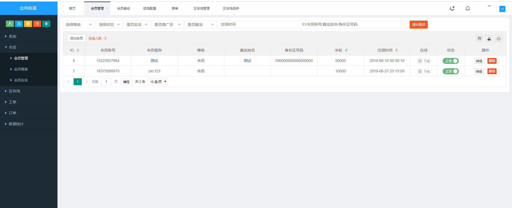
Task: Click the 提交搜索 search button
Action: point(419,25)
